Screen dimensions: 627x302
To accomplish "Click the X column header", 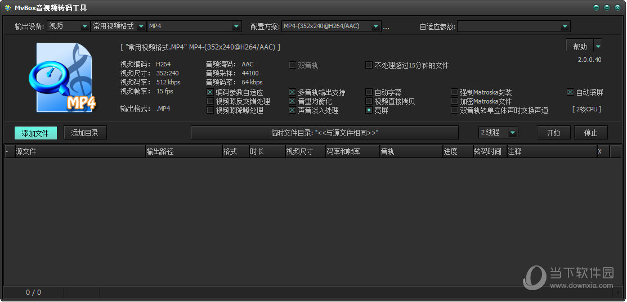I will (603, 151).
